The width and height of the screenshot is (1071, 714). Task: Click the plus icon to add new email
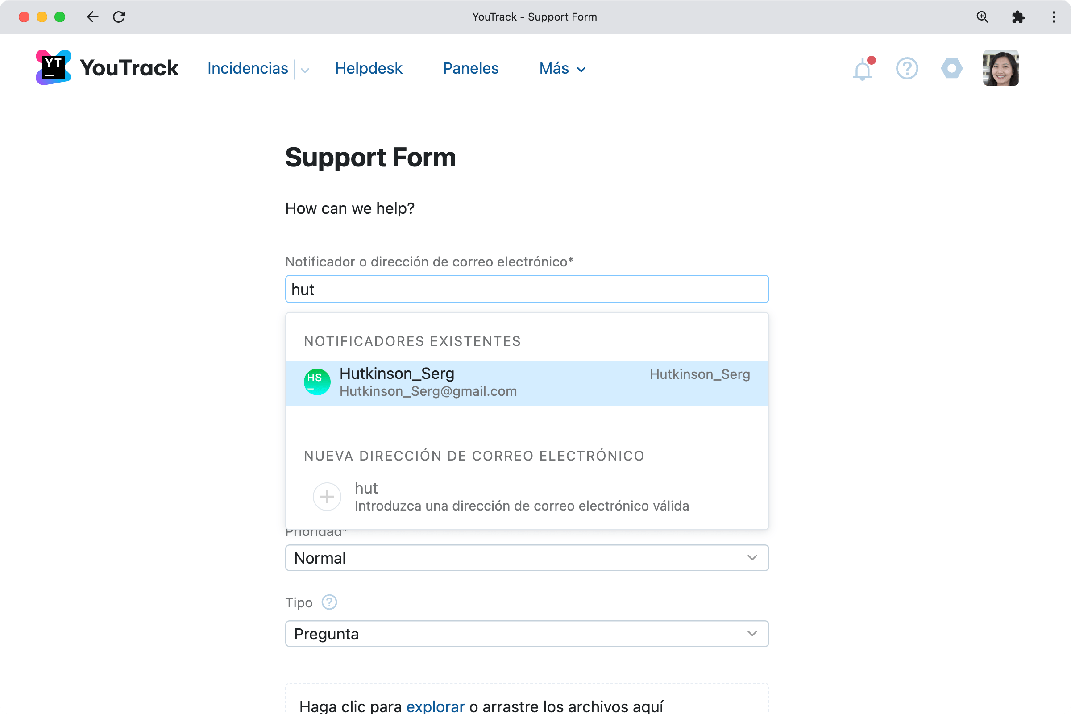point(327,496)
